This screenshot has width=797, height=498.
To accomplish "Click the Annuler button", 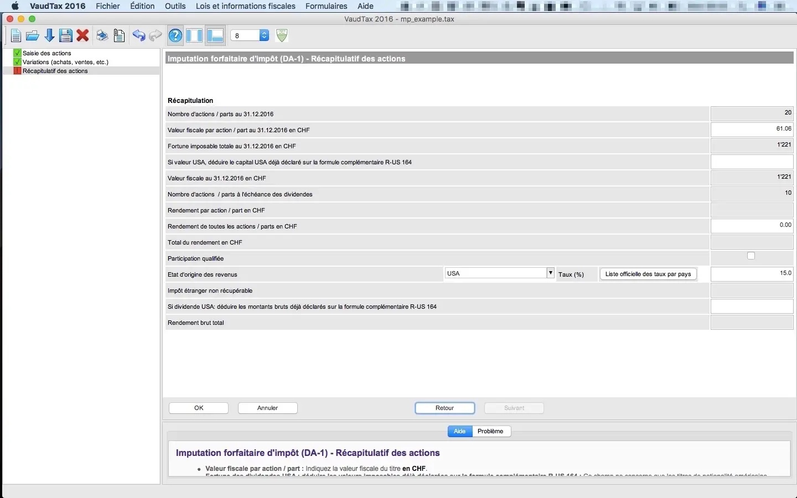I will point(268,408).
